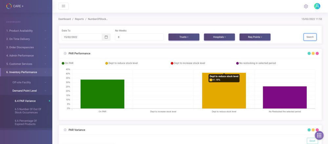Go to Dashboard breadcrumb link

click(64, 19)
